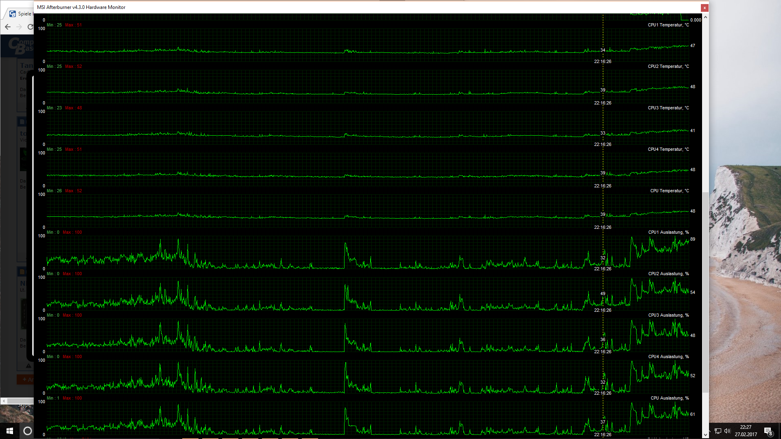Open the taskbar clock and date
Image resolution: width=781 pixels, height=439 pixels.
tap(746, 431)
